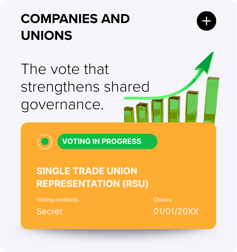
Task: Click the VOTING IN PROGRESS badge
Action: coord(107,141)
